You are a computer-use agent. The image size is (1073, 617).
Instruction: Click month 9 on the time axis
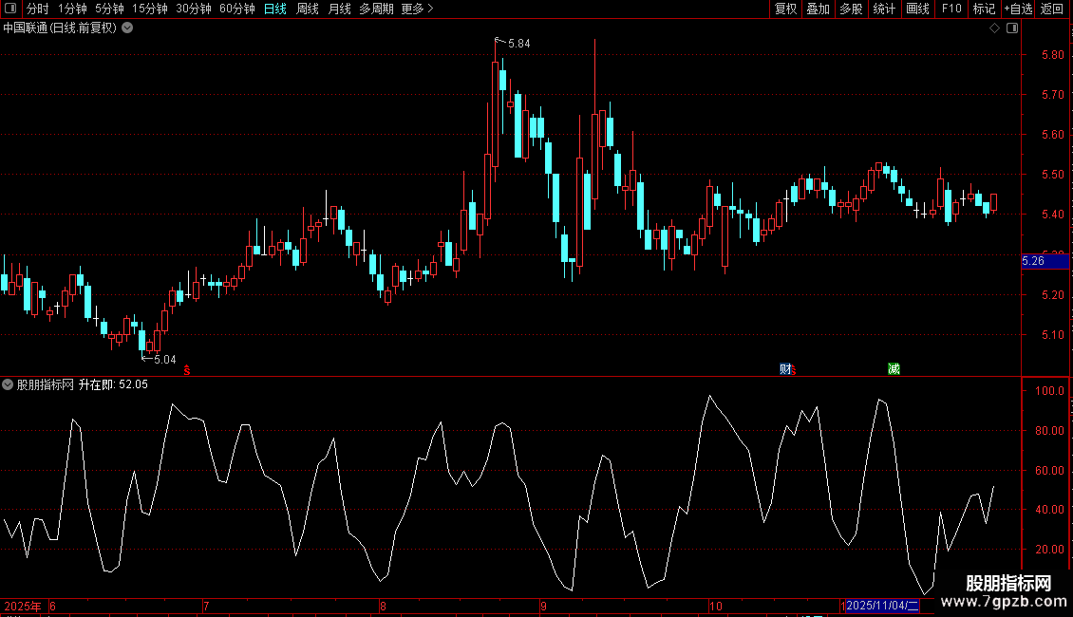(x=543, y=606)
